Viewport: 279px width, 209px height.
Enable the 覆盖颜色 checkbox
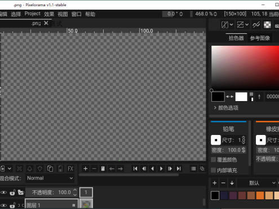click(214, 160)
